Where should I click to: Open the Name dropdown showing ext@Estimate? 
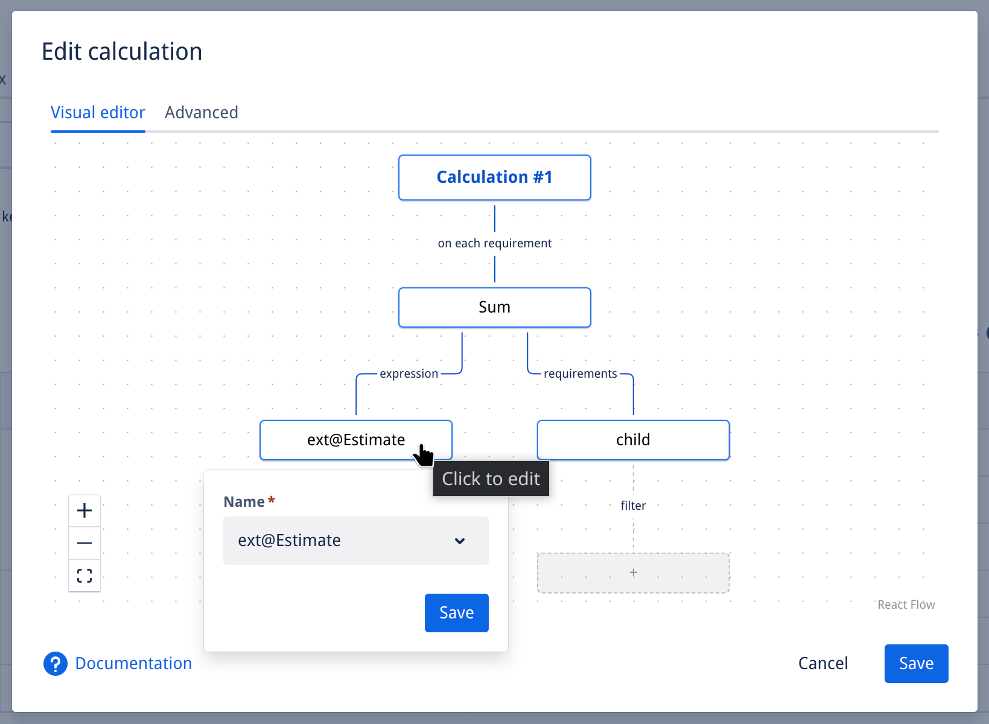click(355, 541)
